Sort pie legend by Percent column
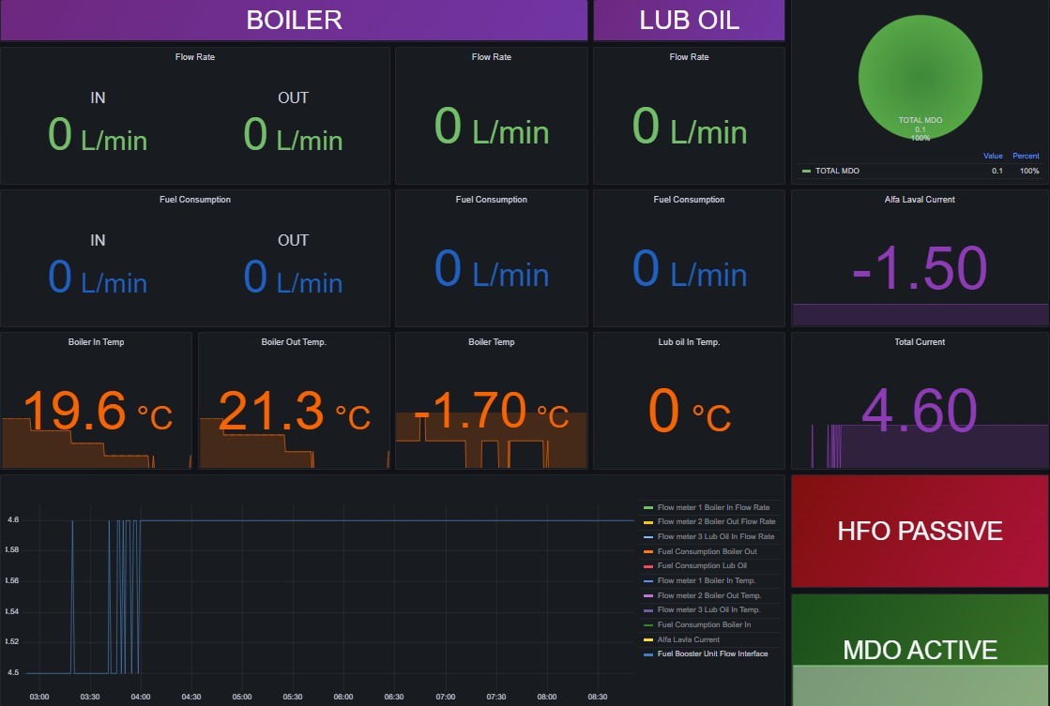The width and height of the screenshot is (1050, 706). coord(1026,156)
